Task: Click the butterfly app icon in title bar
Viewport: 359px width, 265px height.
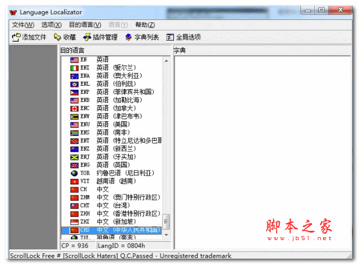Action: [x=13, y=12]
